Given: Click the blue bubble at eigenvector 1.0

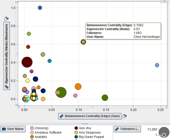Looking at the screenshot, I should 40,8.
